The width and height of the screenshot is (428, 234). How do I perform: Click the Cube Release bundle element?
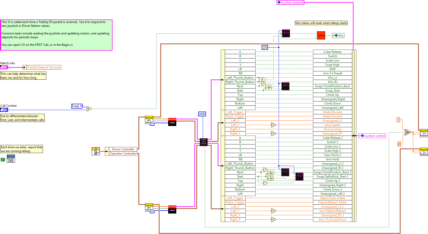coord(332,52)
